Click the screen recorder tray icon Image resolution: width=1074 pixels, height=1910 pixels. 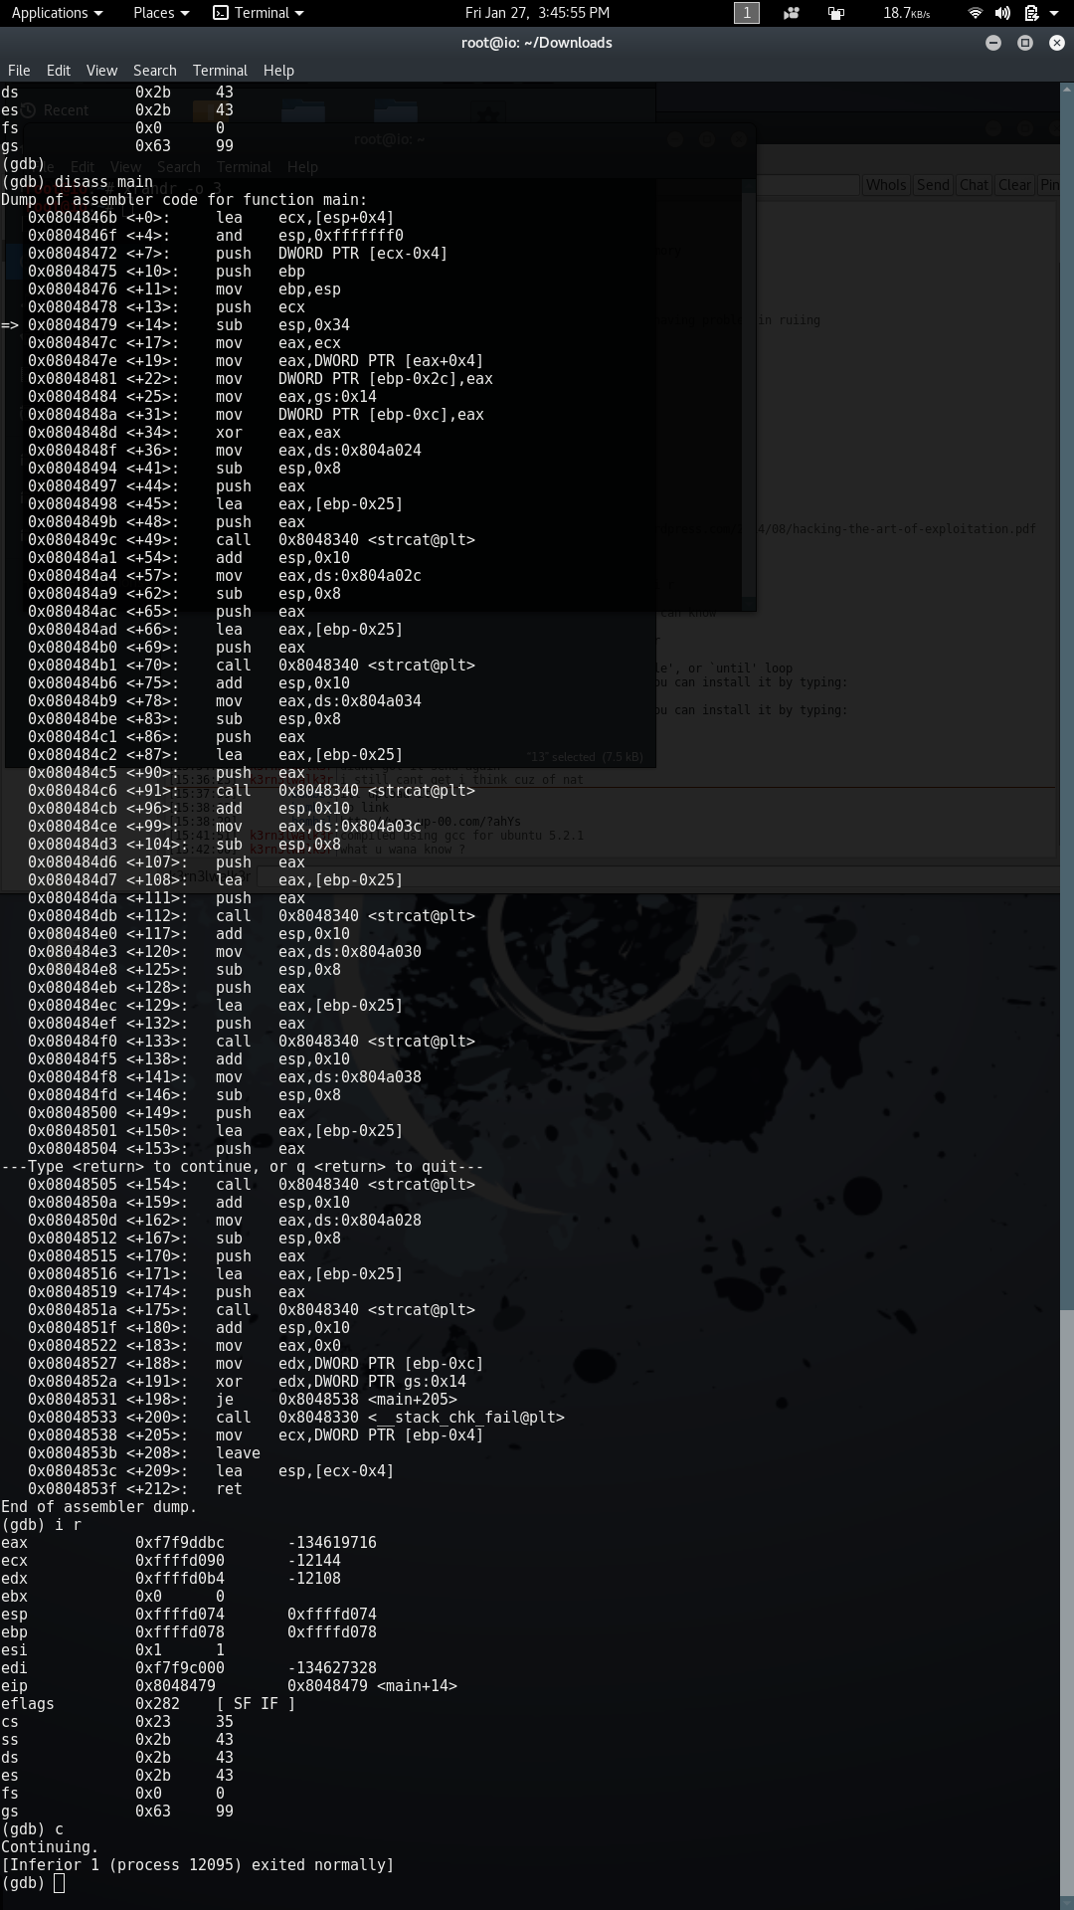pos(836,13)
